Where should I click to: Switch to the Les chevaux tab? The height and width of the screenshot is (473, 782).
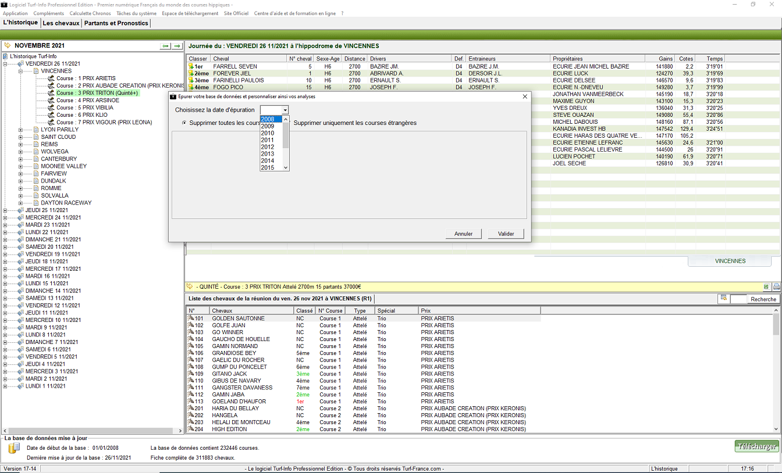(61, 23)
